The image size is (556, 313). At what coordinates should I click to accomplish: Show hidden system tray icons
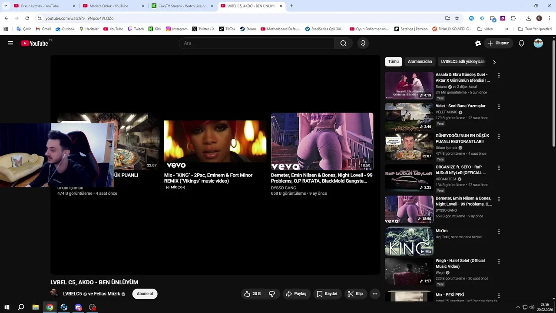point(518,307)
